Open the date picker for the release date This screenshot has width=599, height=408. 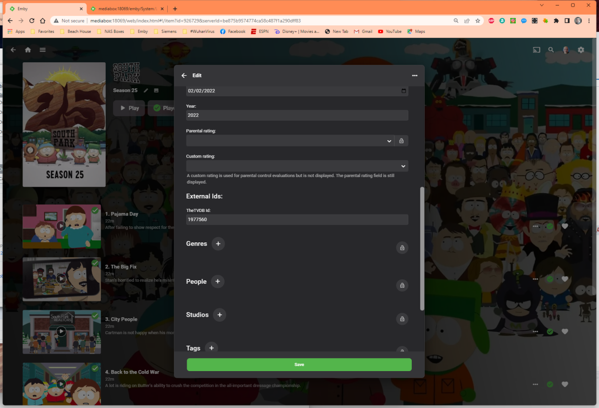point(403,90)
